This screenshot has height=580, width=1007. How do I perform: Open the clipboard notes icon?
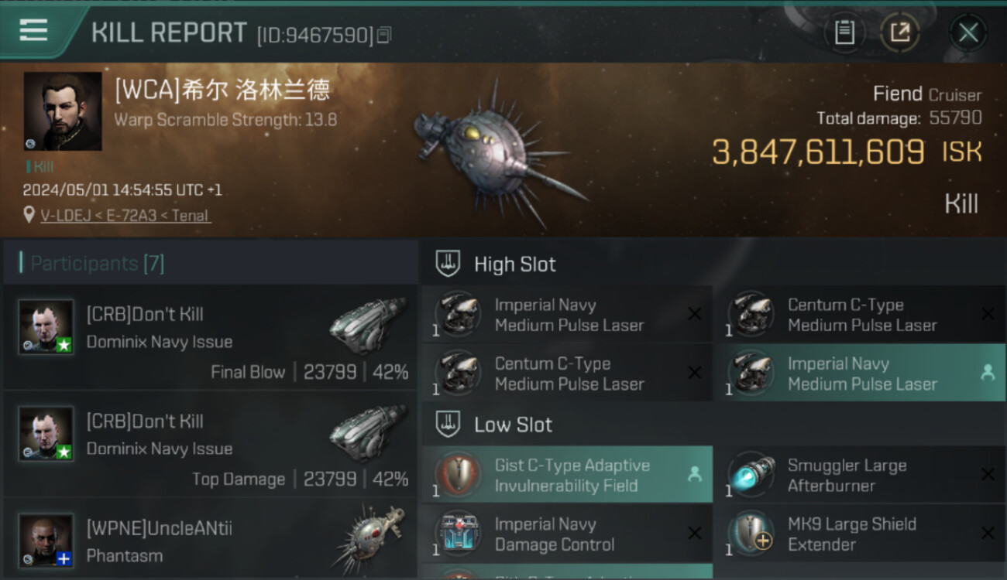pos(844,32)
